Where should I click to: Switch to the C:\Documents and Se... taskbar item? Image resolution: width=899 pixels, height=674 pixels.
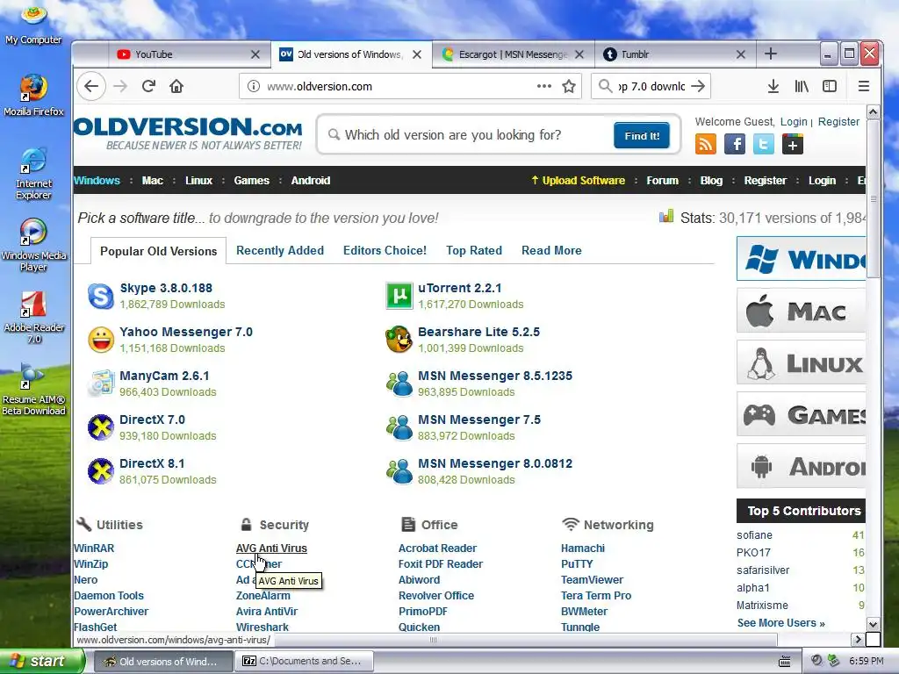click(304, 662)
